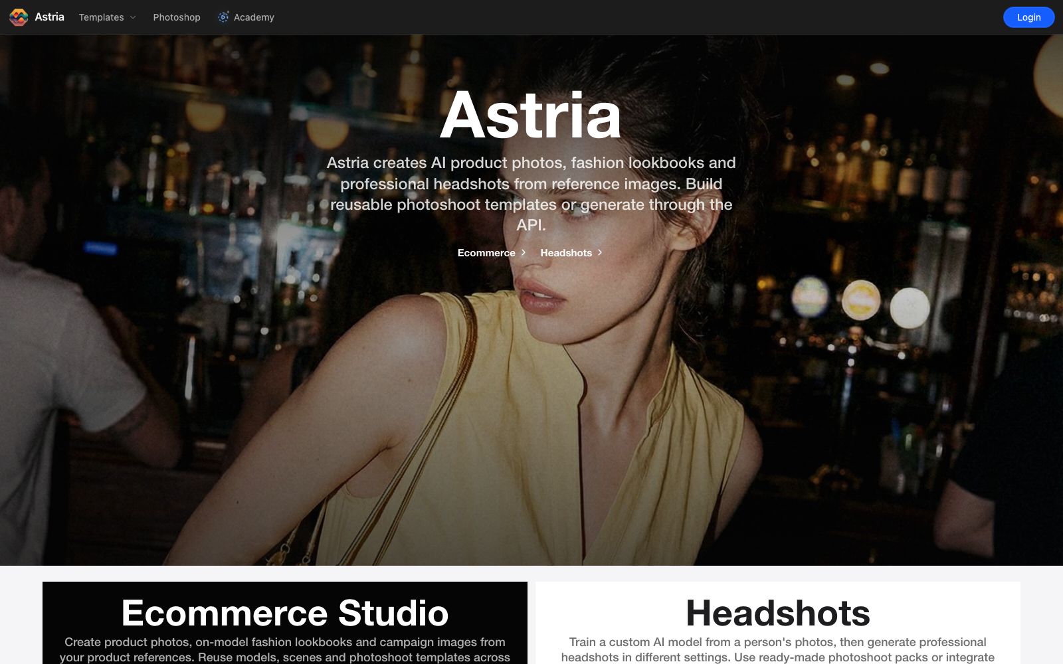Click the chevron next to Ecommerce
1063x664 pixels.
(x=523, y=253)
